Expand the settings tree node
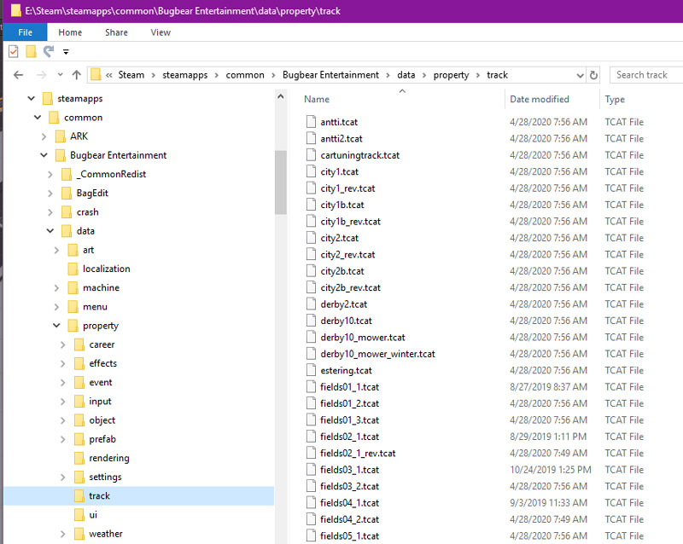The width and height of the screenshot is (683, 544). 62,477
